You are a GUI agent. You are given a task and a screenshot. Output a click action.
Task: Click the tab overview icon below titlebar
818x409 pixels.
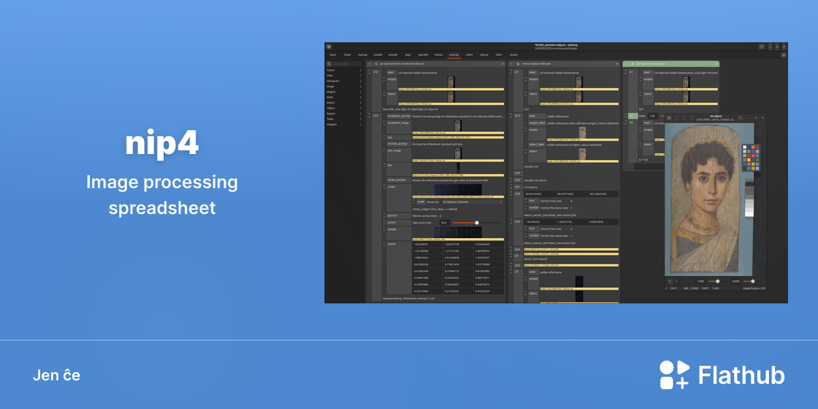pos(783,55)
